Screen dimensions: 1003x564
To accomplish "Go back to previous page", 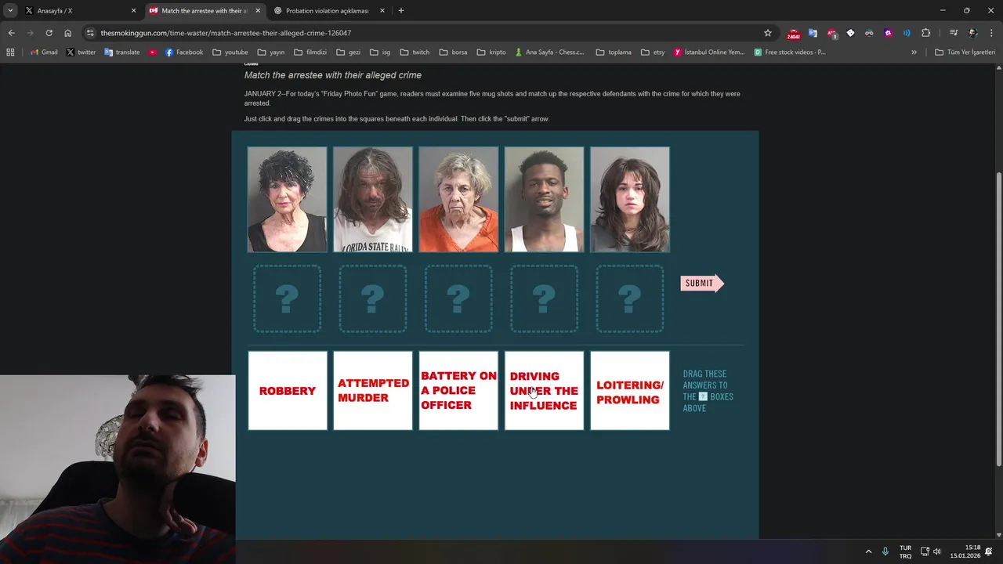I will 11,33.
